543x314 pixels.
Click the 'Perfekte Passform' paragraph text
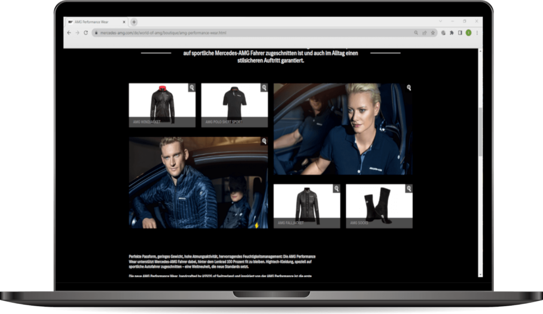point(222,261)
